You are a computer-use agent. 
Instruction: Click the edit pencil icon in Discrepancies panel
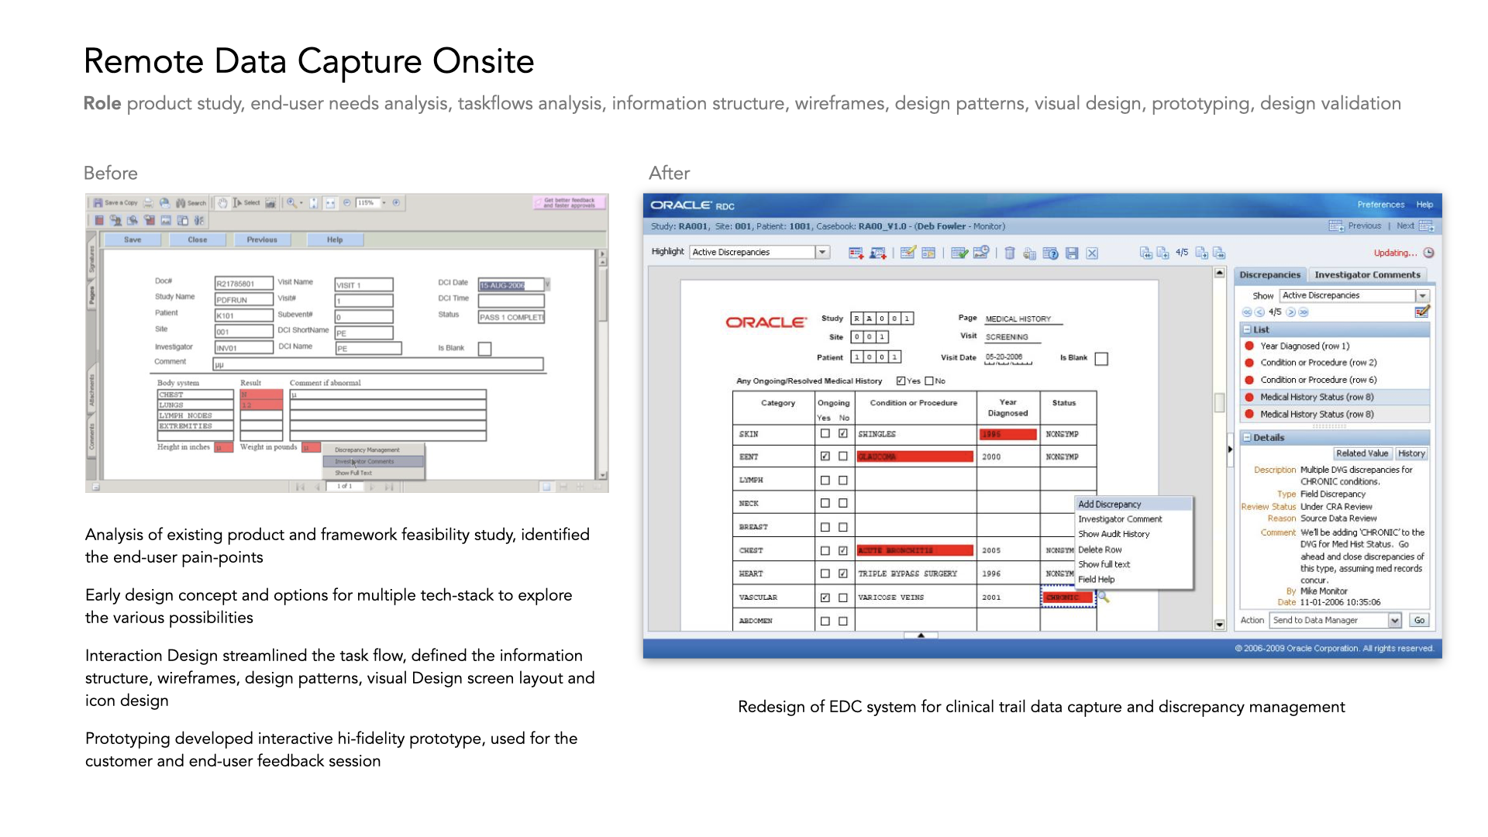pos(1421,312)
